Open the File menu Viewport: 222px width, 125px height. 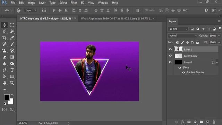click(x=13, y=3)
